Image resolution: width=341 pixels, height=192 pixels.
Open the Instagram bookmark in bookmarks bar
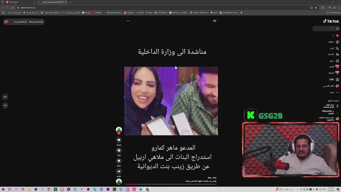coord(129,13)
